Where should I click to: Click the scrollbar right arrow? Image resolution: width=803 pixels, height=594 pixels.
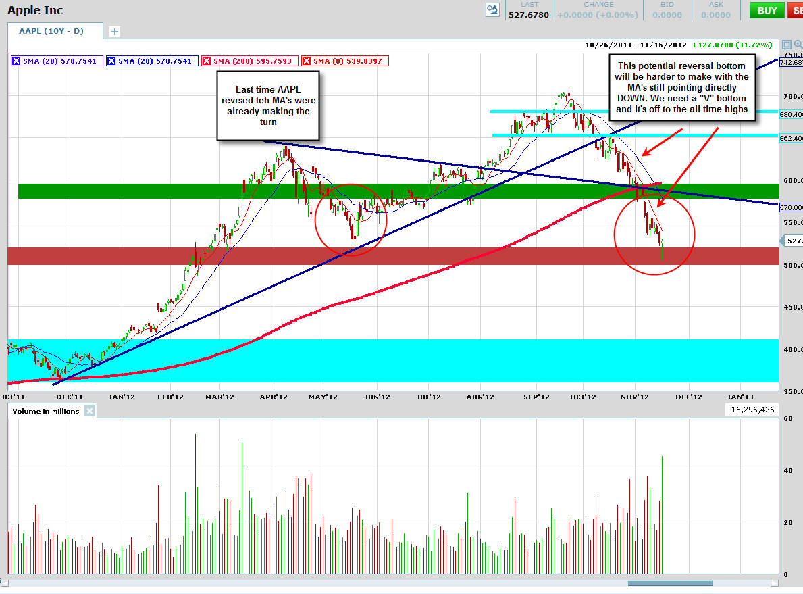click(x=775, y=583)
